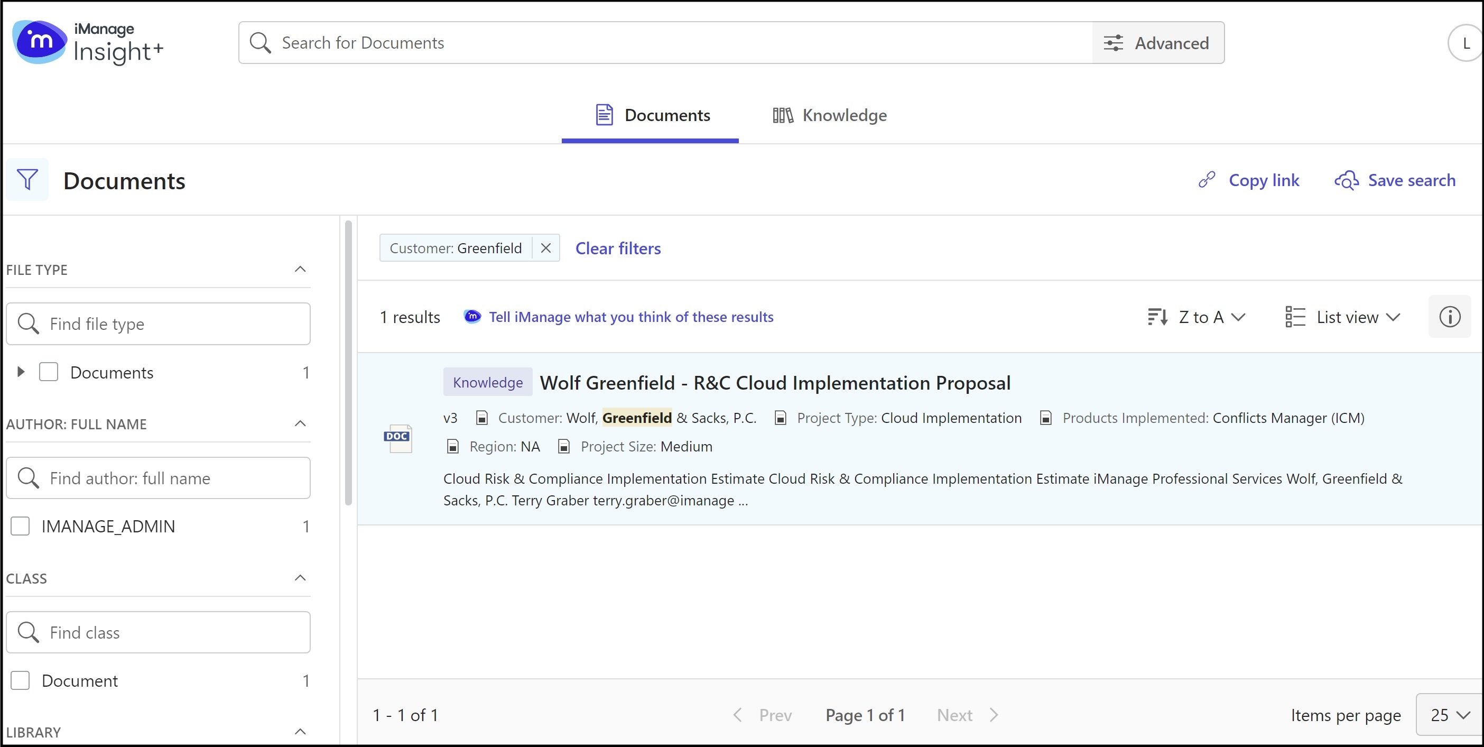This screenshot has width=1484, height=747.
Task: Click the Clear filters link
Action: (618, 248)
